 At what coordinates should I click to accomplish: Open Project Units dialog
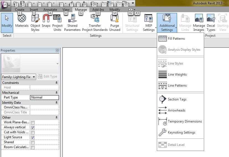57,23
